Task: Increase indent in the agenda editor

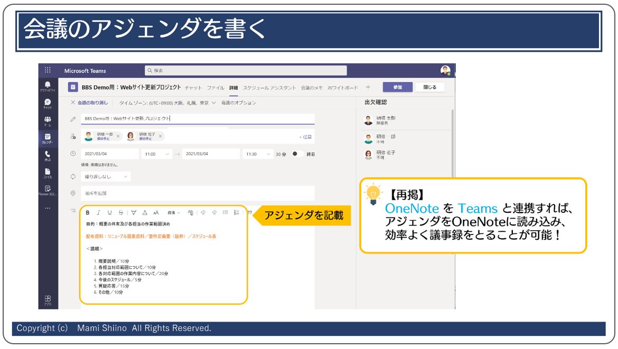Action: [x=214, y=213]
